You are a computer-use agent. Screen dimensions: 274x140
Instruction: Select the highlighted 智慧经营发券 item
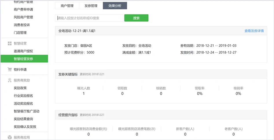tap(23, 59)
